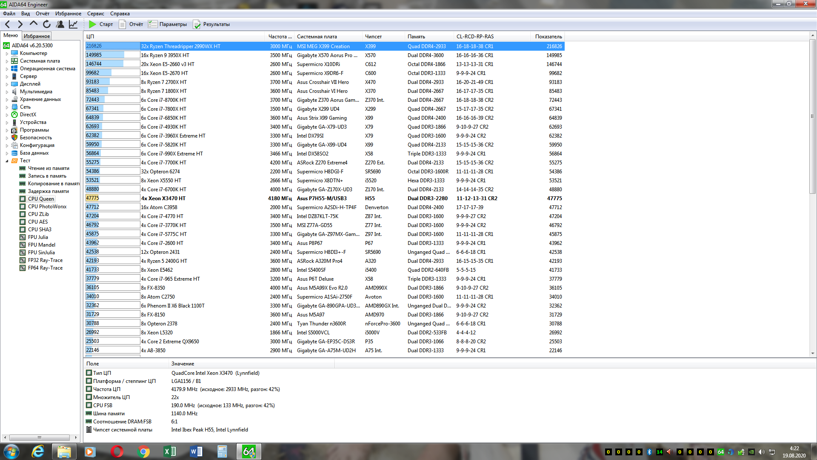The width and height of the screenshot is (817, 460).
Task: Open File Explorer from the taskbar
Action: click(x=64, y=451)
